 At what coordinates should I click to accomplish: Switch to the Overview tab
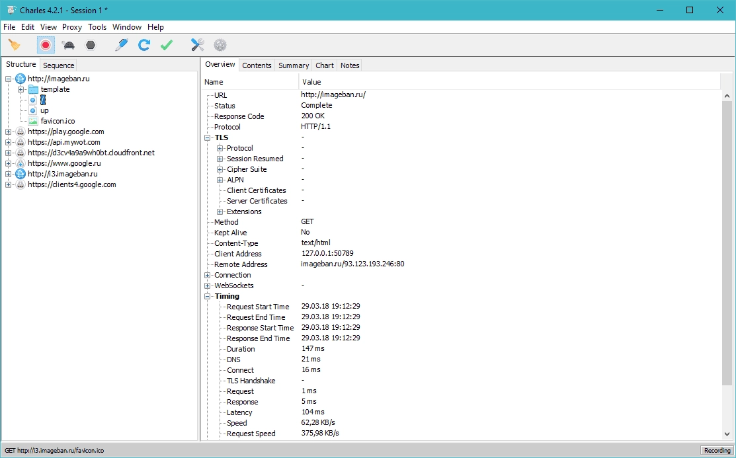(x=220, y=64)
